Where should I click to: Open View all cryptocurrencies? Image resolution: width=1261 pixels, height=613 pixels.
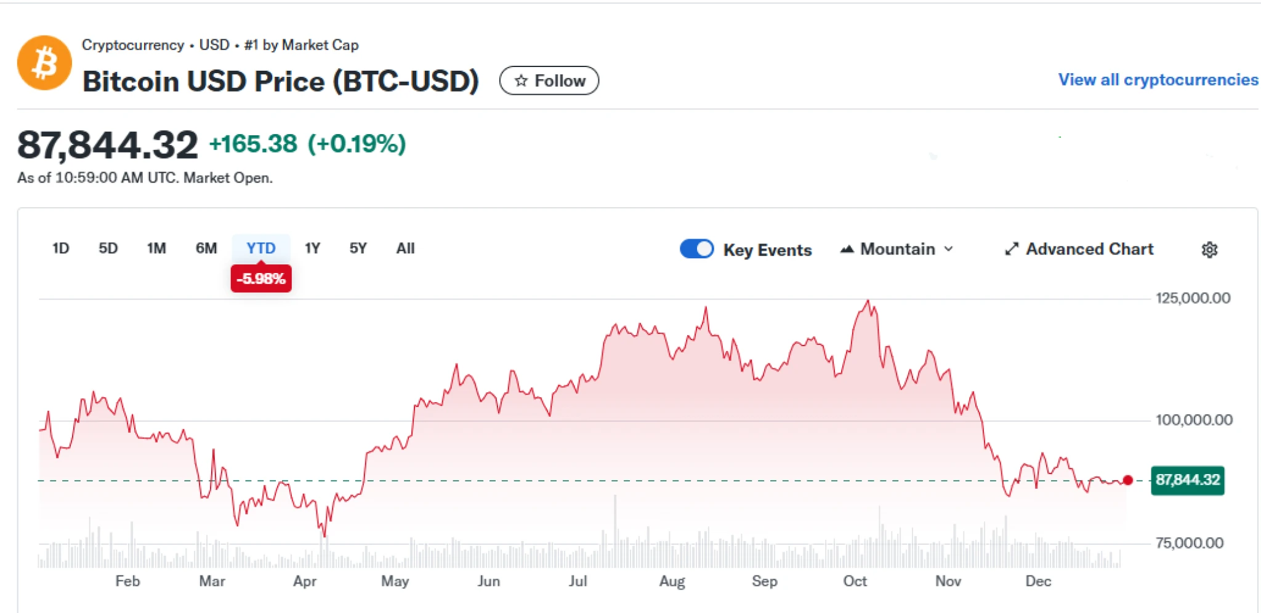tap(1158, 79)
